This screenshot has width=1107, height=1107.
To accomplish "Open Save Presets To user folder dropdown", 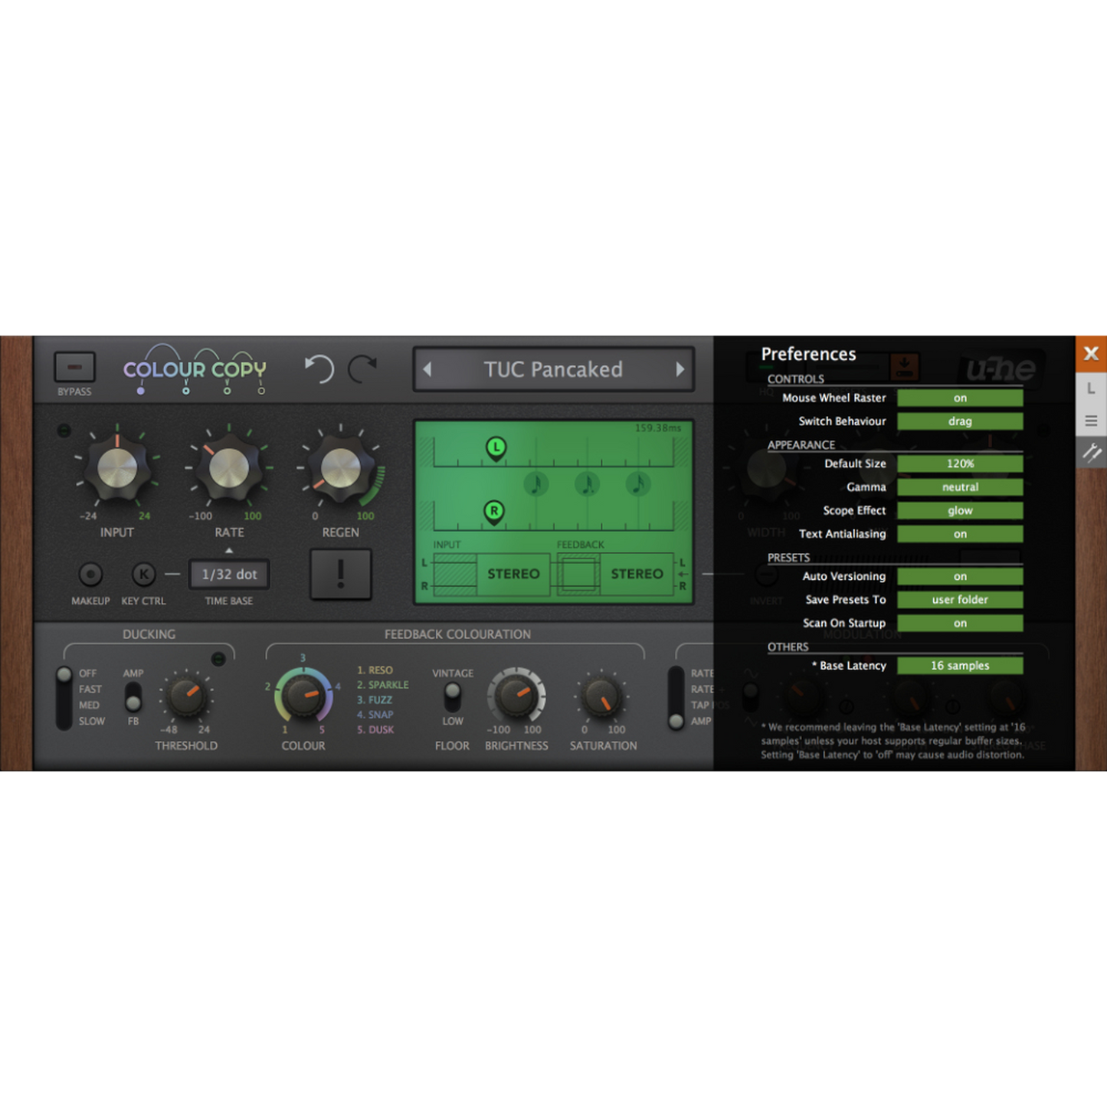I will (959, 600).
